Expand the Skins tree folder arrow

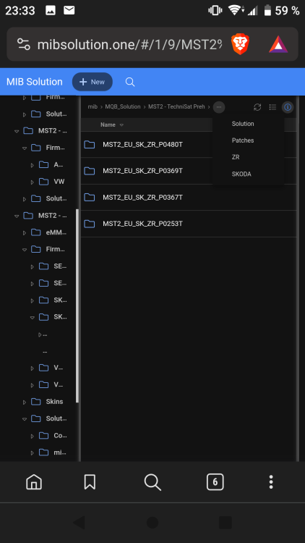pyautogui.click(x=25, y=402)
